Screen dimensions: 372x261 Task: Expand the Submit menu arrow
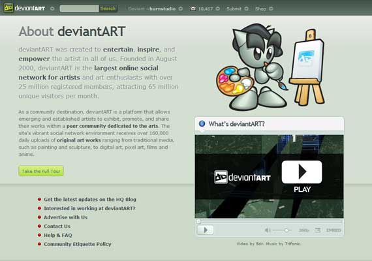(247, 8)
